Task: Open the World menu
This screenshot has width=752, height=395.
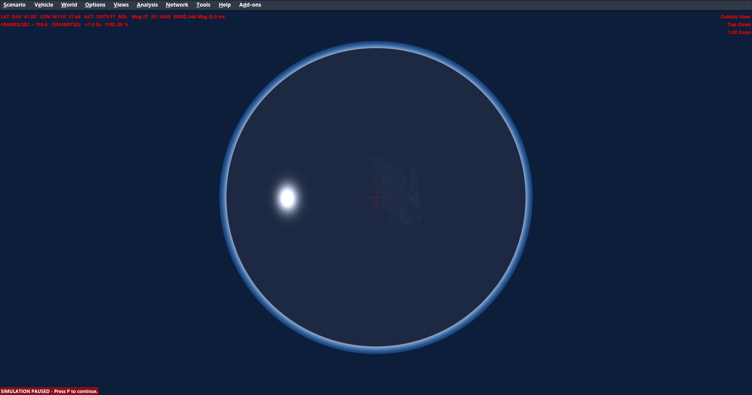Action: [69, 5]
